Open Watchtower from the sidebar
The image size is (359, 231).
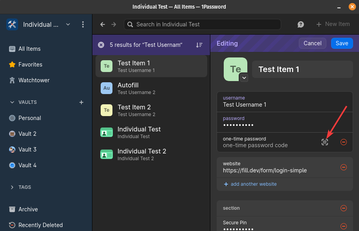pos(34,80)
